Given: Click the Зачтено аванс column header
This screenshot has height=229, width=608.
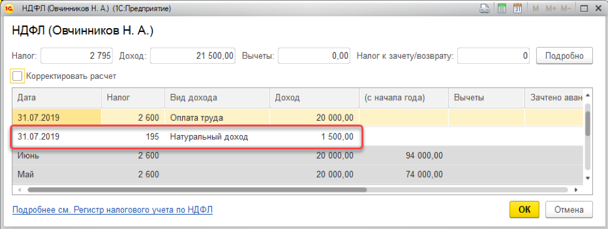Looking at the screenshot, I should pyautogui.click(x=554, y=98).
